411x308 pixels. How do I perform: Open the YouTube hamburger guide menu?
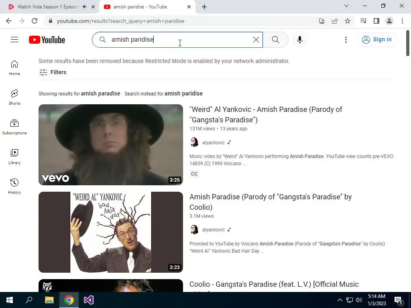tap(14, 40)
